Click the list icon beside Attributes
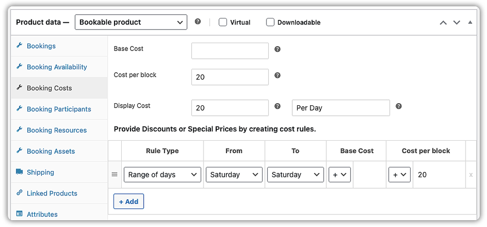The width and height of the screenshot is (487, 227). coord(19,214)
